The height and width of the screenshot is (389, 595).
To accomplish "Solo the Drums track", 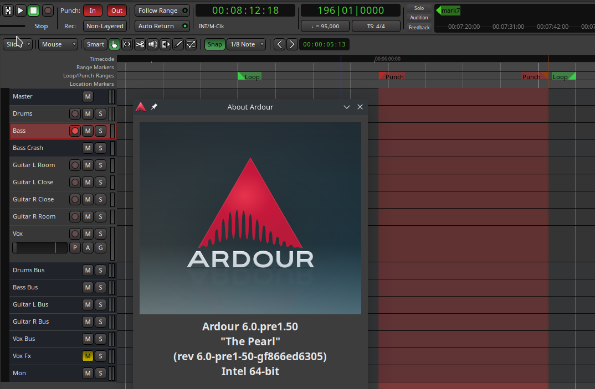I will (x=100, y=113).
